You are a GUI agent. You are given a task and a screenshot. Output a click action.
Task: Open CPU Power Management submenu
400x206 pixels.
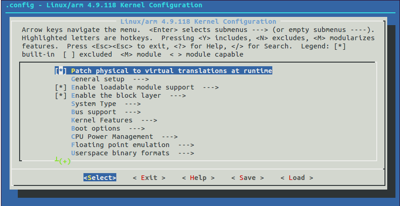click(125, 137)
